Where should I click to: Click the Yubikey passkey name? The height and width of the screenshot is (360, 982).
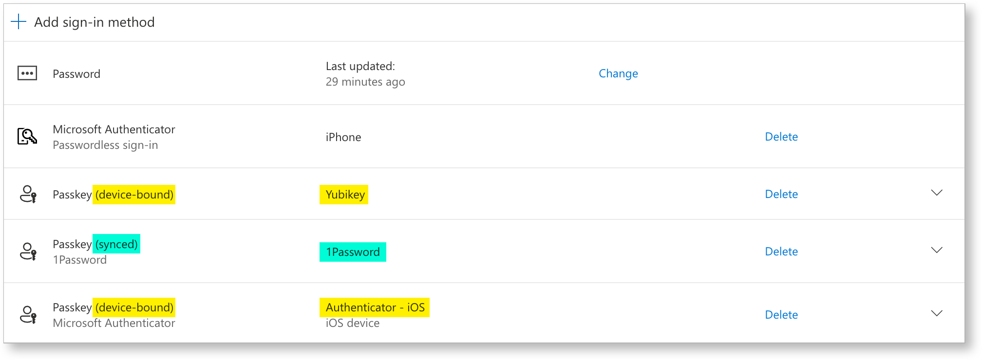tap(345, 195)
